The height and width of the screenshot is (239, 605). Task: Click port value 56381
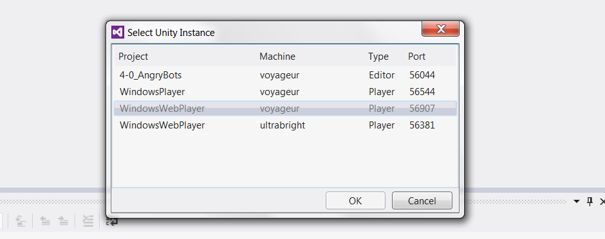pos(422,125)
